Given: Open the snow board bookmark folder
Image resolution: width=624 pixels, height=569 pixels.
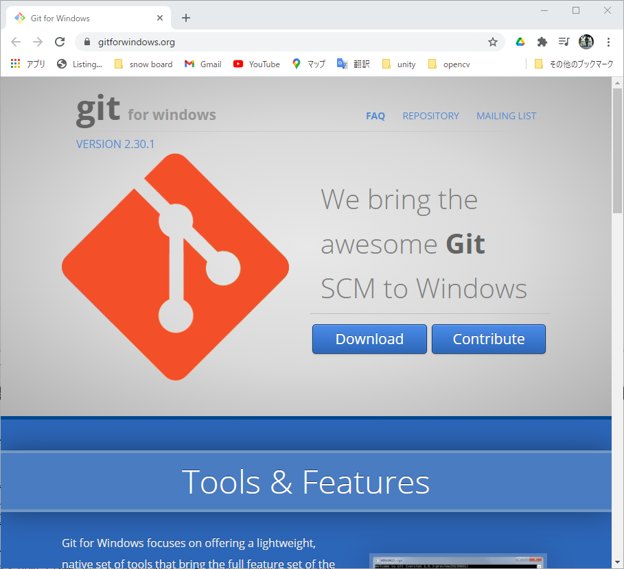Looking at the screenshot, I should [x=143, y=64].
